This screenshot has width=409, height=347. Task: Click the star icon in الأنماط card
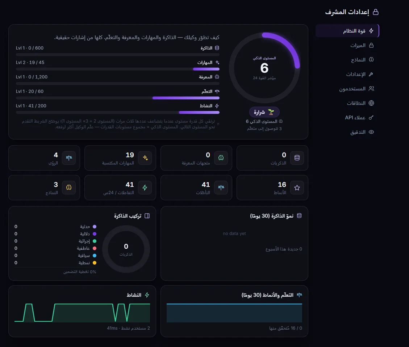(x=297, y=188)
